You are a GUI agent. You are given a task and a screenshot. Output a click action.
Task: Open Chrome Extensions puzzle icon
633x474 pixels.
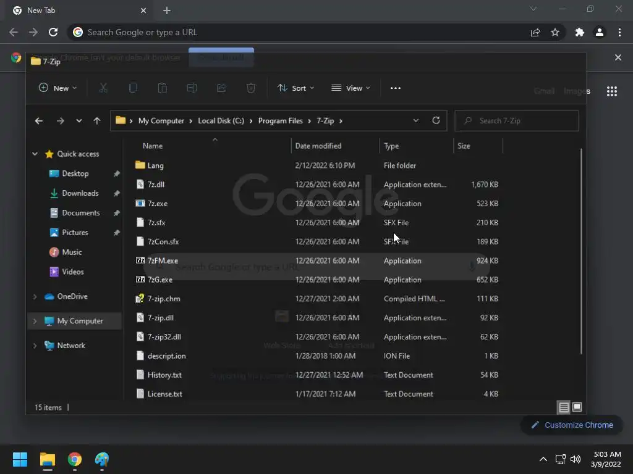(580, 32)
